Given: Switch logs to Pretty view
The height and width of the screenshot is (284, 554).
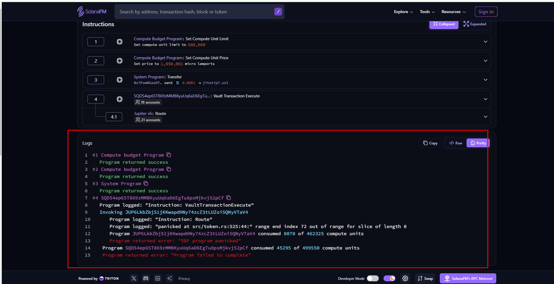Looking at the screenshot, I should click(x=478, y=143).
